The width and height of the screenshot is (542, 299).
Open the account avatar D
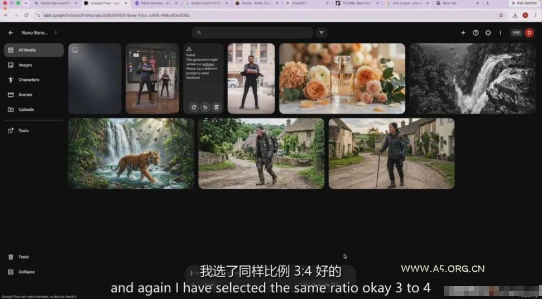(x=529, y=33)
